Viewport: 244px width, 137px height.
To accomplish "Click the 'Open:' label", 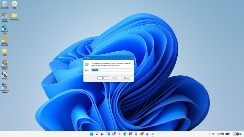I will [87, 70].
